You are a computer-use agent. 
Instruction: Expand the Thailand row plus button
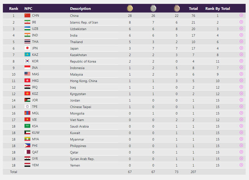point(241,42)
